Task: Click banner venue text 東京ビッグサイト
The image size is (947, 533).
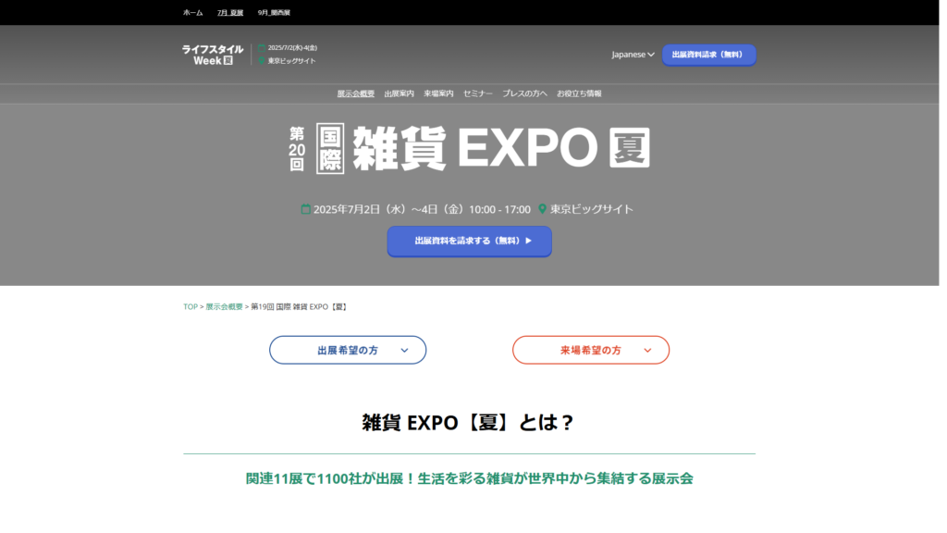Action: (x=591, y=209)
